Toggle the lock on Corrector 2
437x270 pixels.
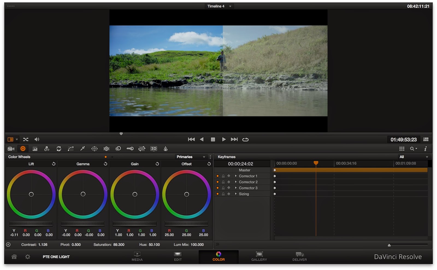tap(223, 182)
